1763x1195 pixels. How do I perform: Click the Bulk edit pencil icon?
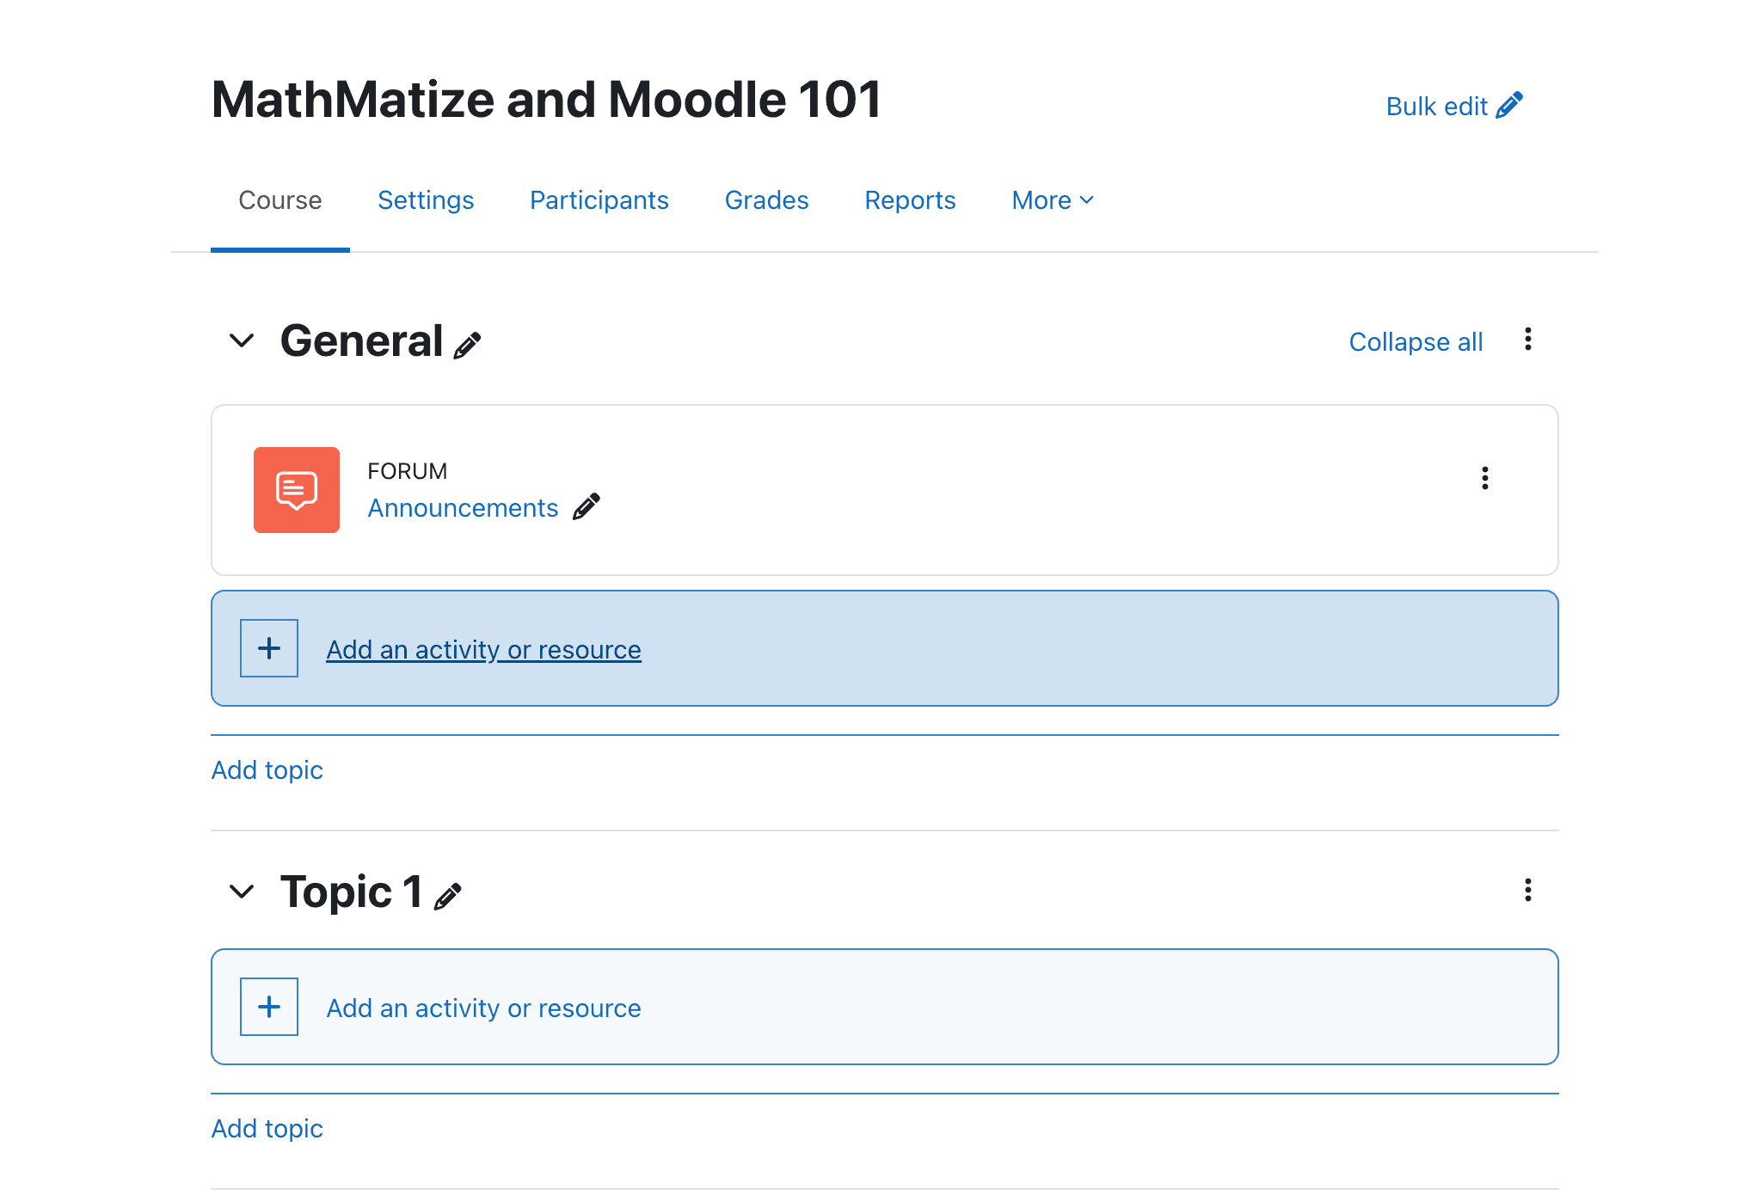point(1509,106)
